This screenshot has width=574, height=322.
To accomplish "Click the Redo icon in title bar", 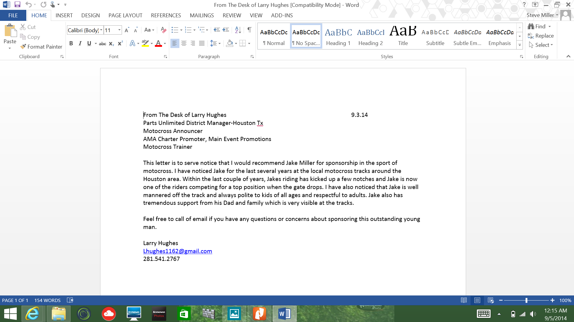I will (43, 4).
